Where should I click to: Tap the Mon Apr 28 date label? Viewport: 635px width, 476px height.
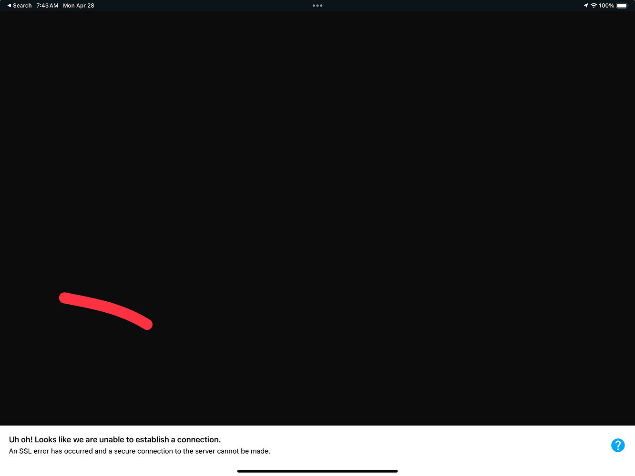point(78,6)
